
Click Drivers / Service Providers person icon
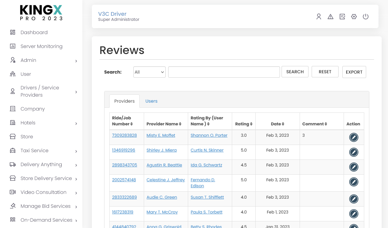click(x=13, y=91)
